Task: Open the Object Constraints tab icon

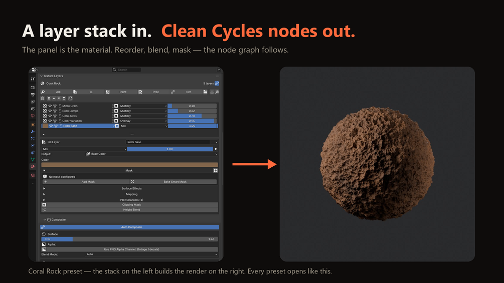Action: (x=33, y=153)
